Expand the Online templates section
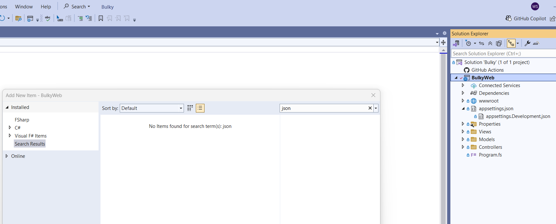Image resolution: width=556 pixels, height=224 pixels. coord(7,156)
